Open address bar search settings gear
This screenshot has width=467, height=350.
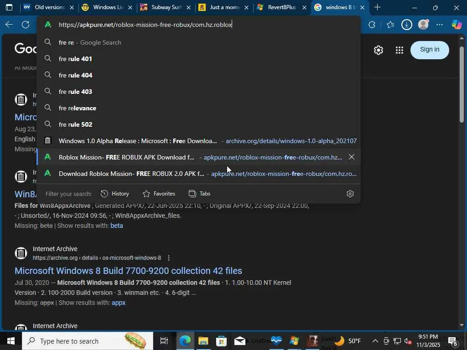coord(350,194)
